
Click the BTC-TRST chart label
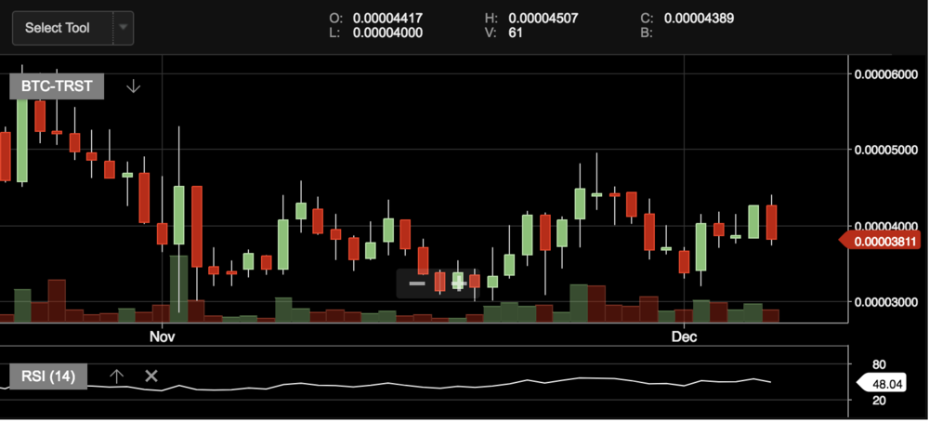(57, 86)
